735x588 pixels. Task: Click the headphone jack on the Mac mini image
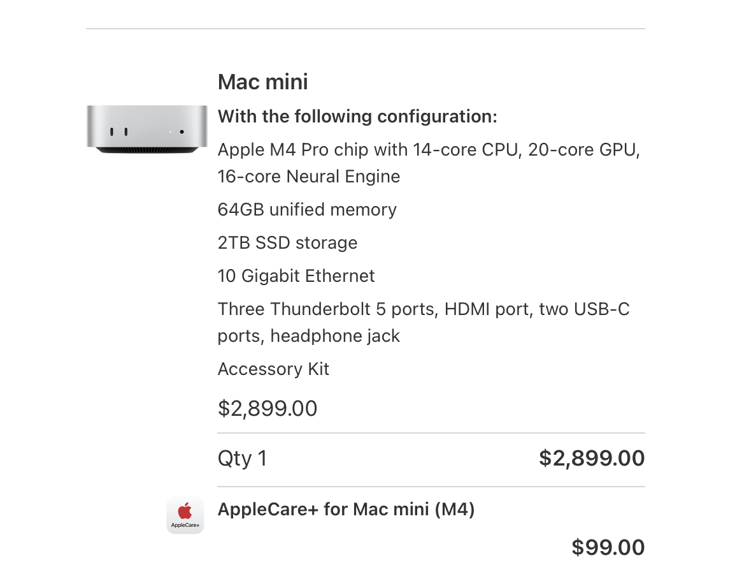coord(182,132)
